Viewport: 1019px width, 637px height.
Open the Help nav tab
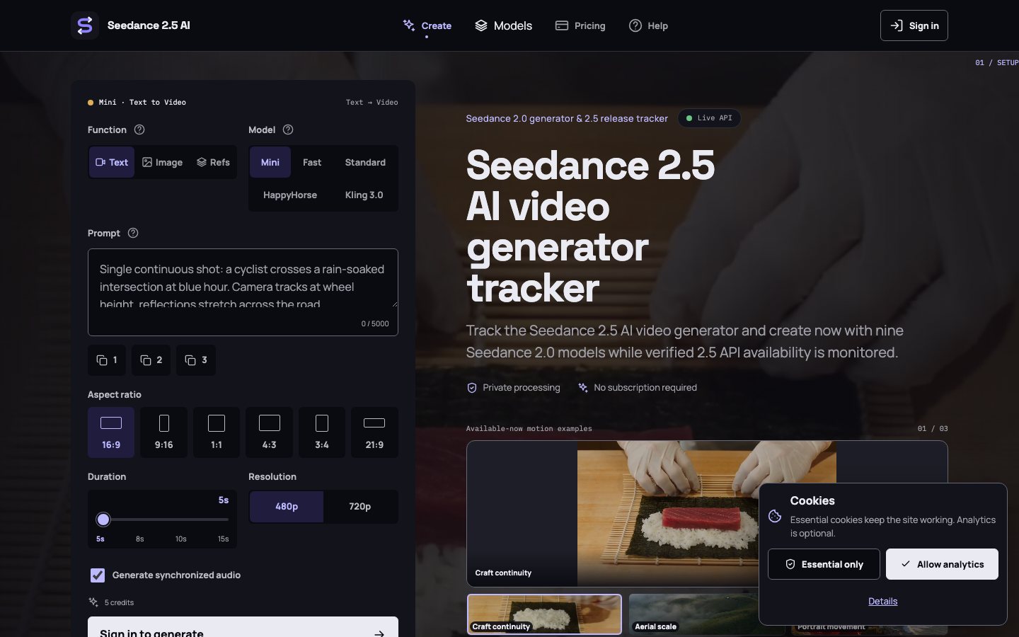point(648,25)
